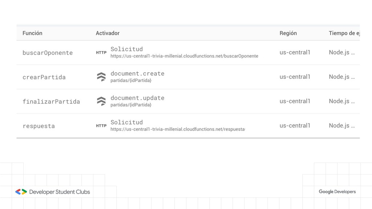Sort by the Activador column header
Image resolution: width=372 pixels, height=209 pixels.
[108, 33]
